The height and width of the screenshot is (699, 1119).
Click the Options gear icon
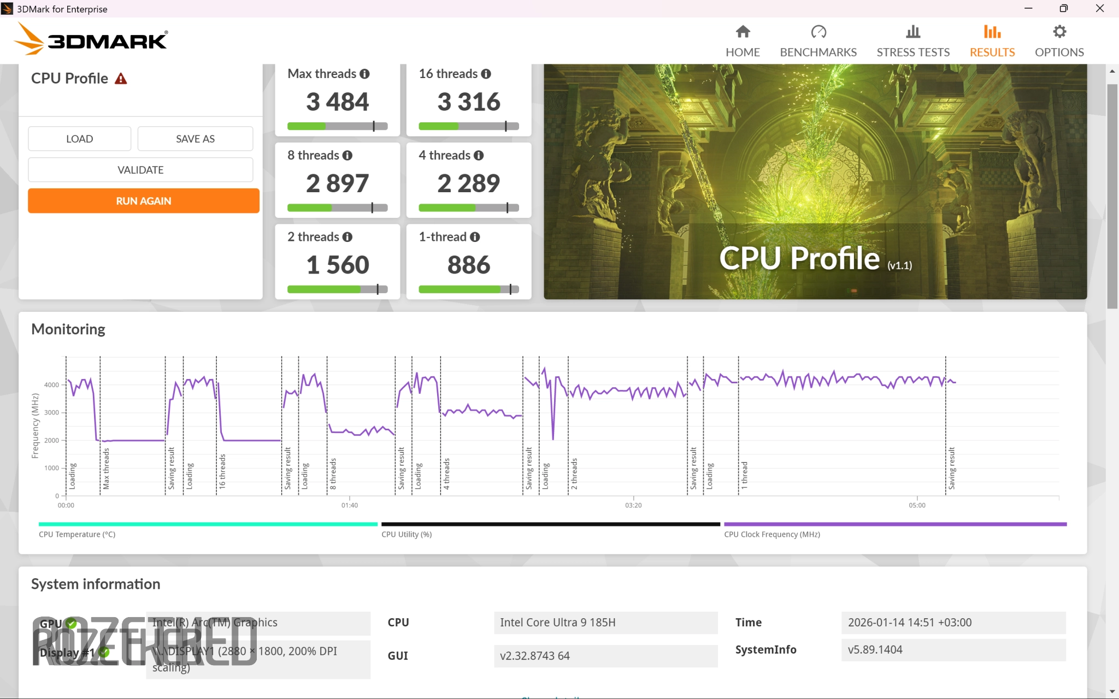tap(1059, 32)
